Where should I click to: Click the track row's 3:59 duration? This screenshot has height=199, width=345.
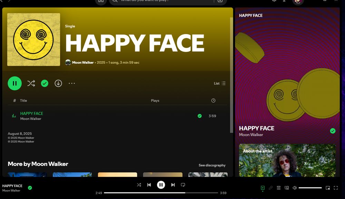(x=212, y=116)
